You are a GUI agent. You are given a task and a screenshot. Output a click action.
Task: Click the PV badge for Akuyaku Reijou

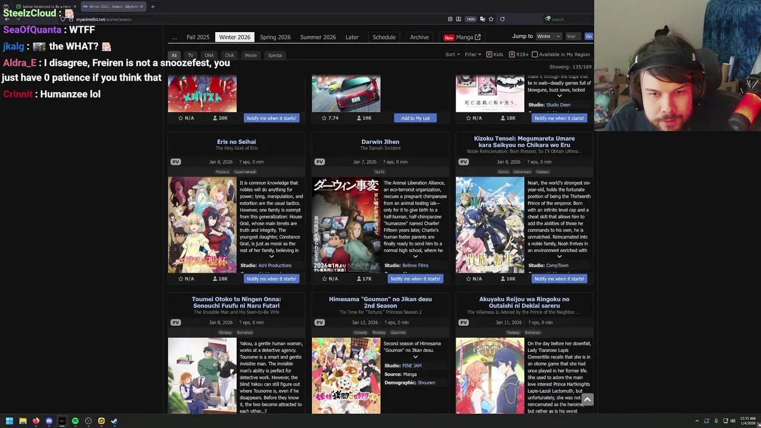[463, 322]
